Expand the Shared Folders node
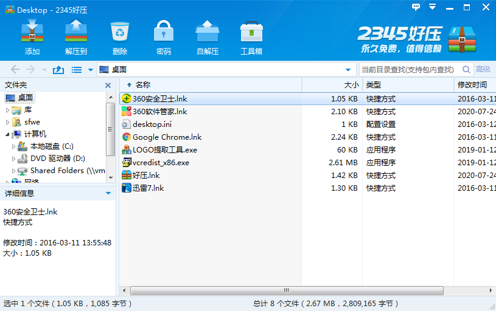 pos(13,171)
